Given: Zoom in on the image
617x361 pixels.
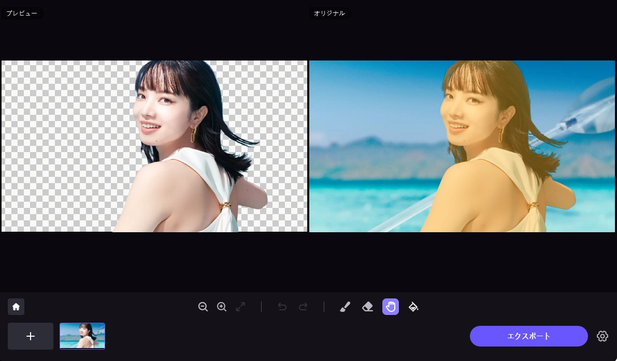Looking at the screenshot, I should [222, 307].
